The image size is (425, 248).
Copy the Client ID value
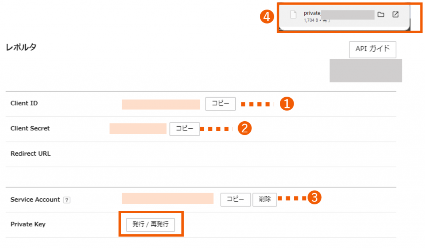coord(220,104)
